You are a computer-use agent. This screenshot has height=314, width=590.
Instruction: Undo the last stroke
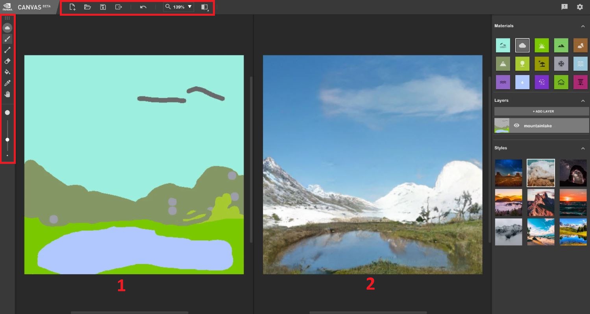coord(143,7)
